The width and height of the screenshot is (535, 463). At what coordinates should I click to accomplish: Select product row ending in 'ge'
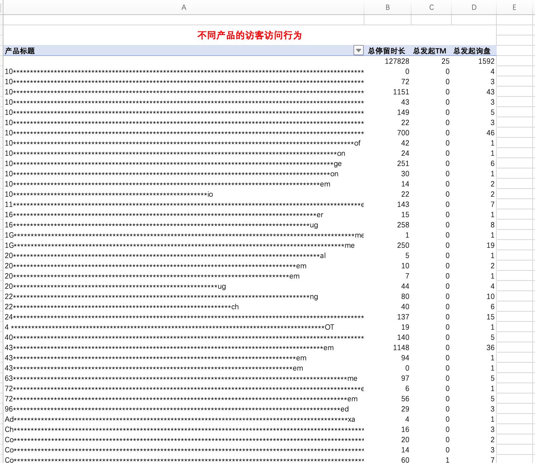point(184,163)
